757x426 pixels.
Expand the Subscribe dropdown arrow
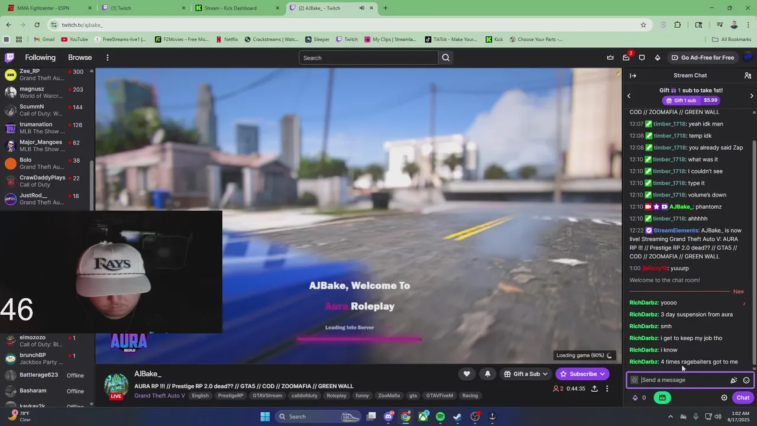602,374
